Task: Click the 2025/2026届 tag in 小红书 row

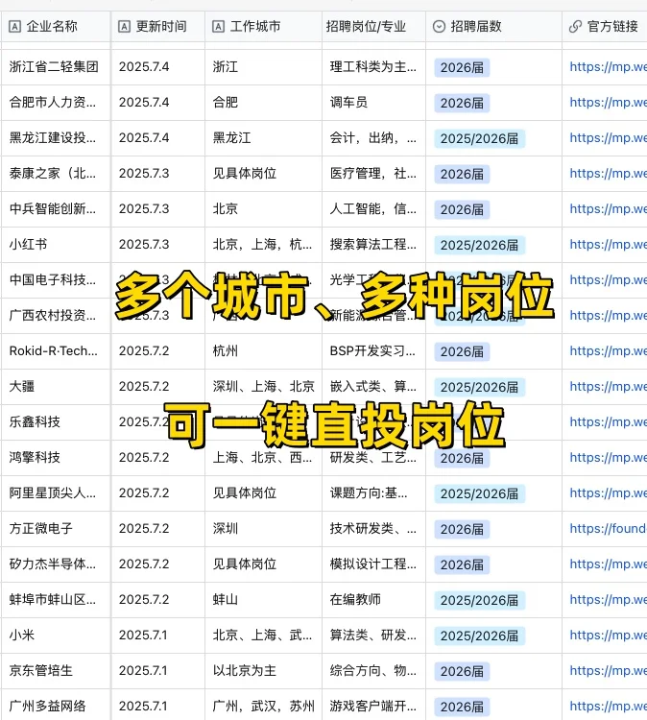Action: click(479, 245)
